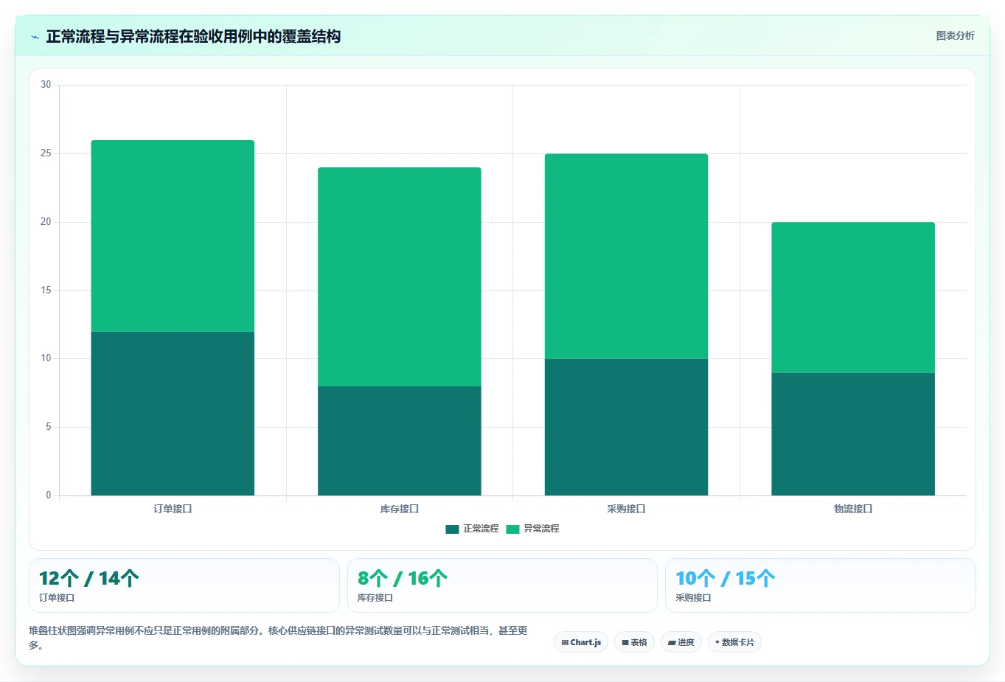Click the y-axis value 15
Image resolution: width=1005 pixels, height=682 pixels.
click(x=46, y=290)
